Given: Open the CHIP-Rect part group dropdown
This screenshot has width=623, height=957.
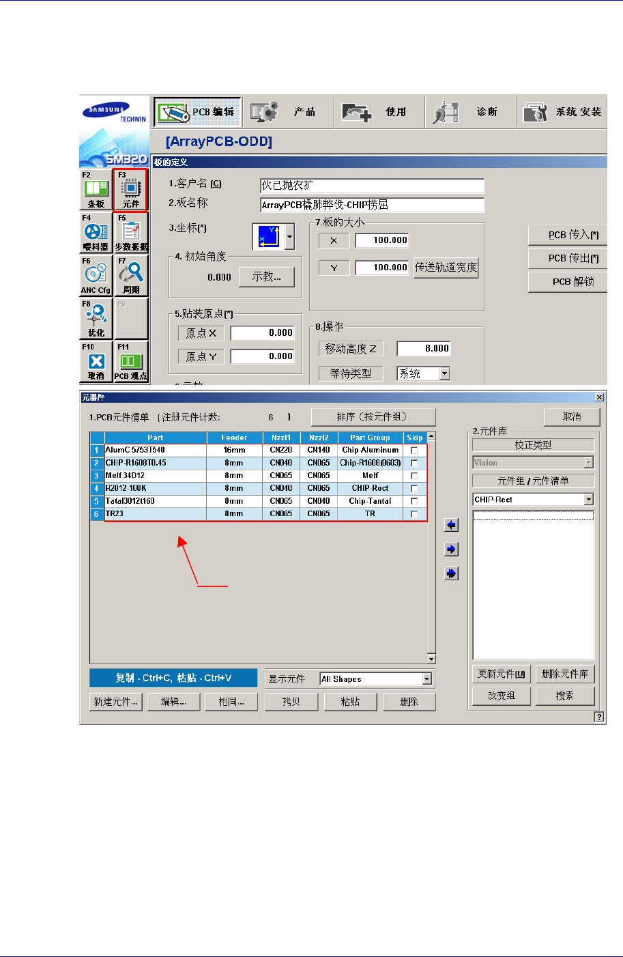Looking at the screenshot, I should click(x=589, y=500).
